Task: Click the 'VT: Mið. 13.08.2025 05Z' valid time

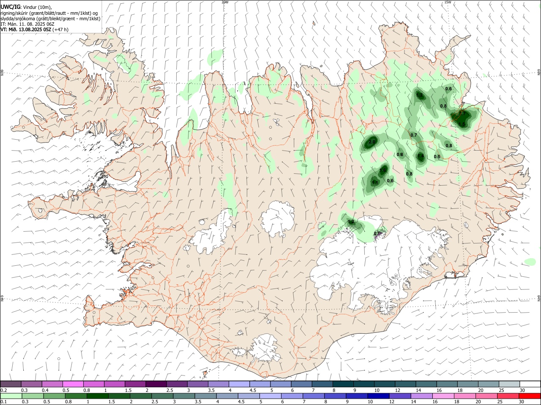Action: pos(26,30)
